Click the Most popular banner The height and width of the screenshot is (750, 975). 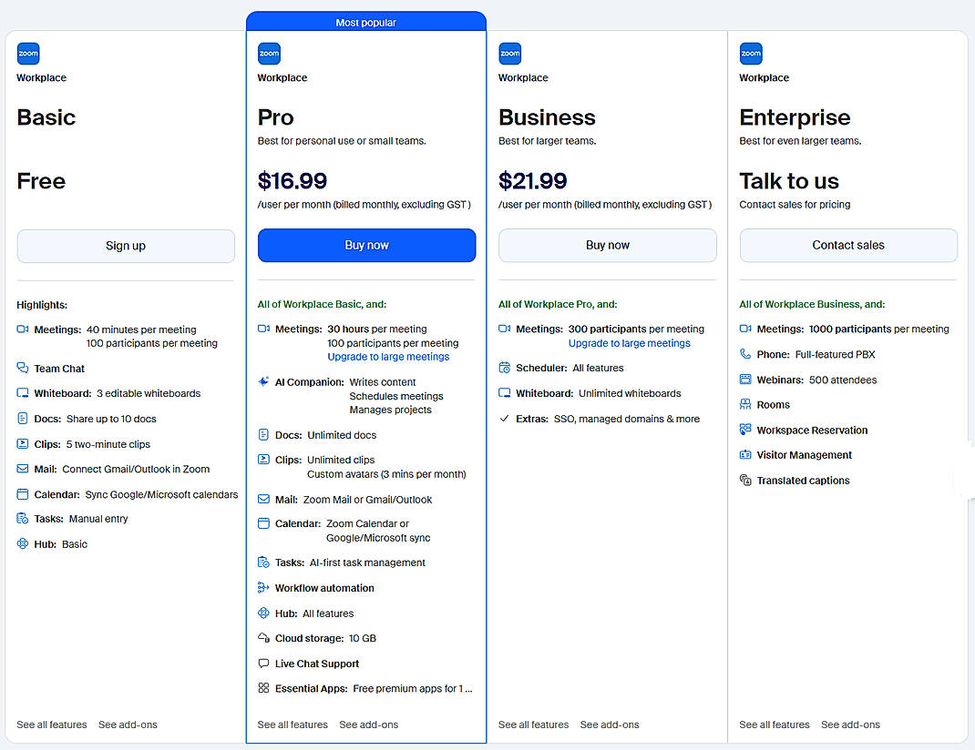tap(366, 22)
